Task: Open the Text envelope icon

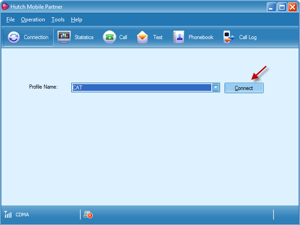Action: point(142,37)
